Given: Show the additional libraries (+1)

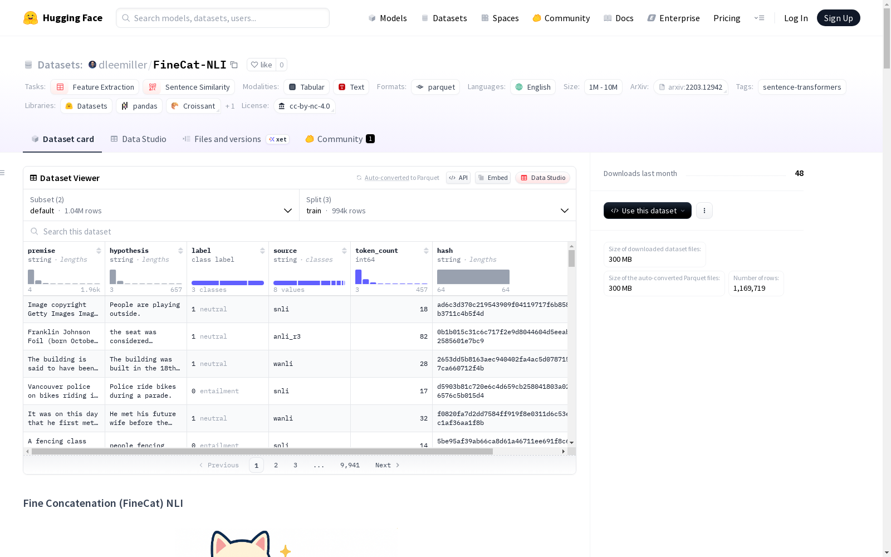Looking at the screenshot, I should (x=230, y=106).
